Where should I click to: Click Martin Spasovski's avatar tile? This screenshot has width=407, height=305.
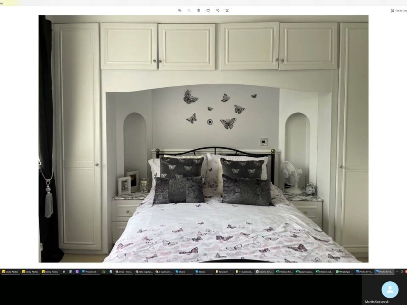coord(390,290)
